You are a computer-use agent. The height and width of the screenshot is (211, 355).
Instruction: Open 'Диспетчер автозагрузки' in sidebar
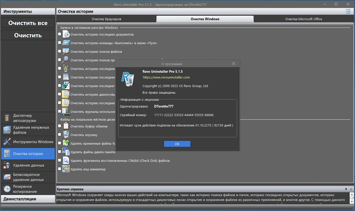pos(28,118)
